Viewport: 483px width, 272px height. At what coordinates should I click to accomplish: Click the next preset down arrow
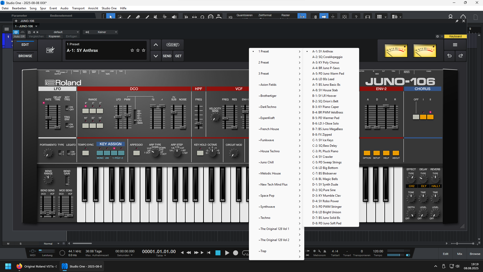tap(156, 56)
